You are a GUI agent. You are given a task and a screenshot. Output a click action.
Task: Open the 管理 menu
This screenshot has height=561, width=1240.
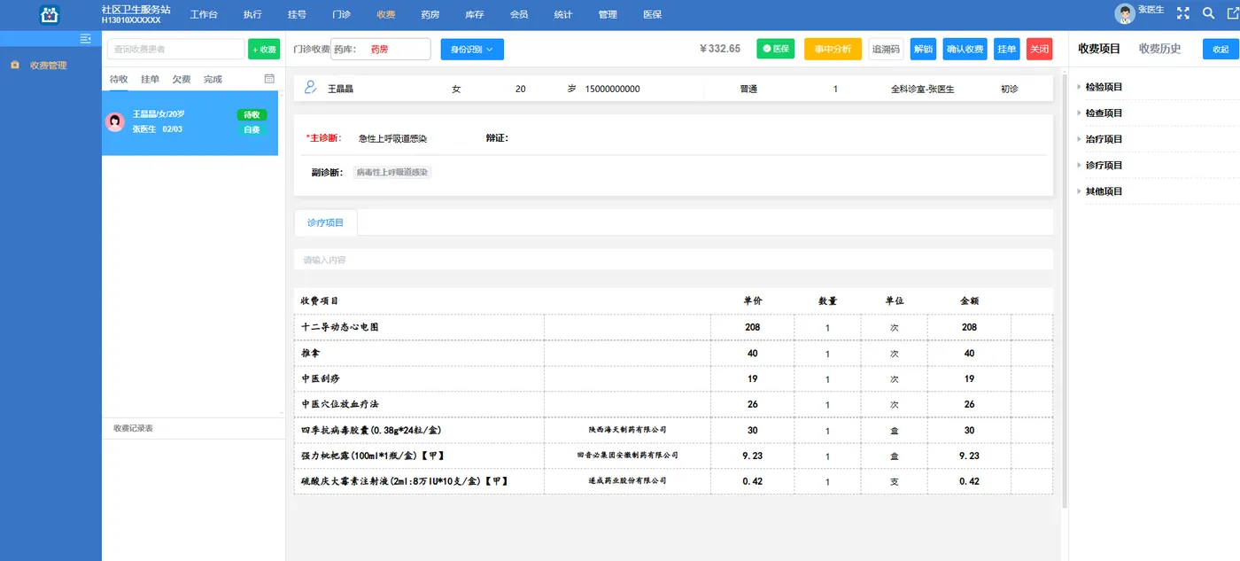click(608, 15)
